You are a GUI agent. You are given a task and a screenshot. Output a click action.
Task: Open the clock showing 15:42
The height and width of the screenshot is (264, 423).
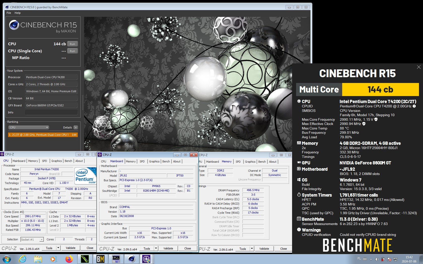[409, 259]
